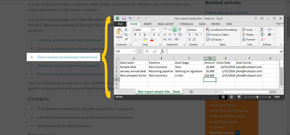Switch to the INSERT ribbon tab
290x135 pixels.
click(147, 24)
